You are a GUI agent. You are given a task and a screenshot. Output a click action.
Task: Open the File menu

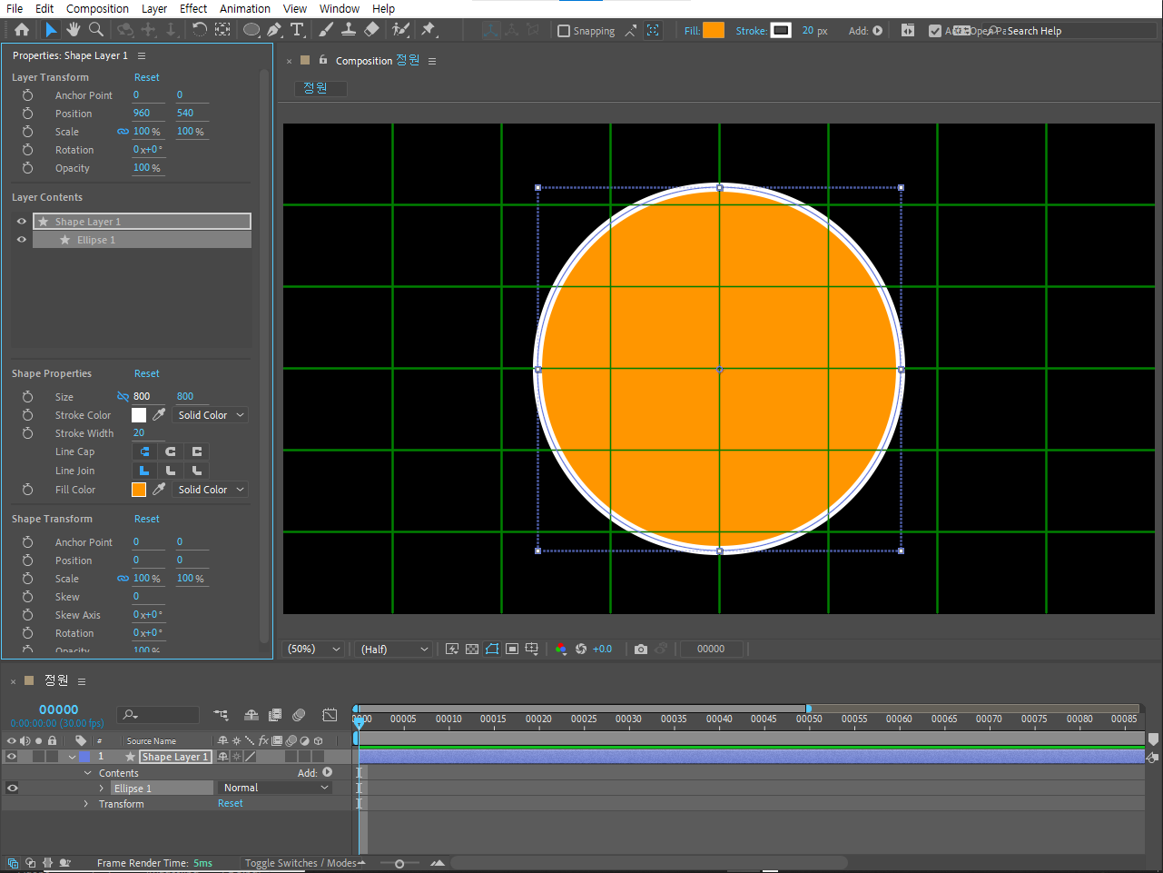[15, 8]
